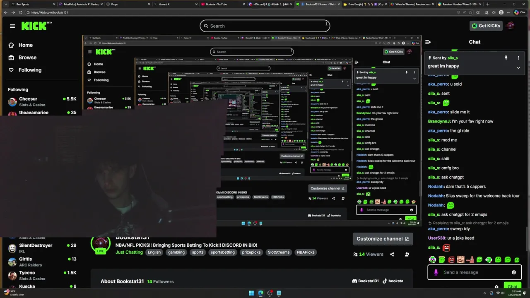The height and width of the screenshot is (298, 530).
Task: Open Kuscka channel in Following list
Action: (42, 286)
